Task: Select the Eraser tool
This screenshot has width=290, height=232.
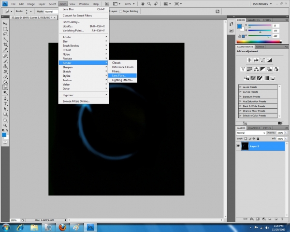Action: click(5, 77)
